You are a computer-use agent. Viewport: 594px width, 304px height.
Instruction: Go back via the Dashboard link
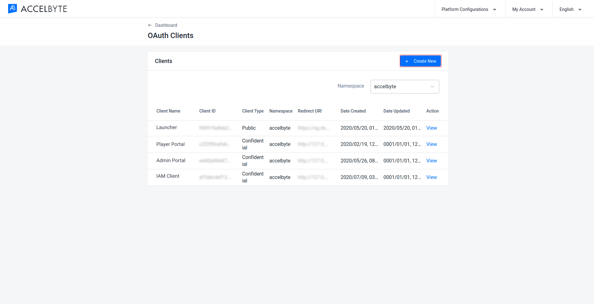[166, 25]
